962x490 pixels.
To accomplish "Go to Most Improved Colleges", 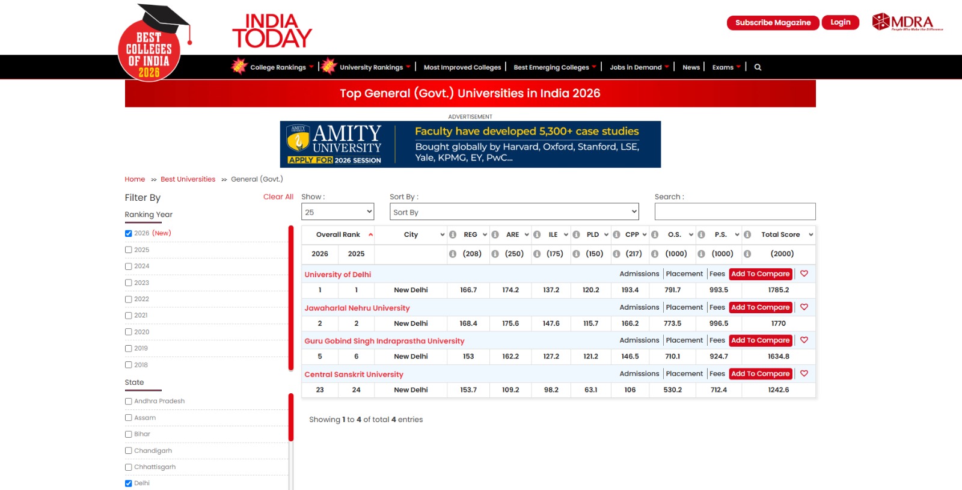I will pos(462,67).
